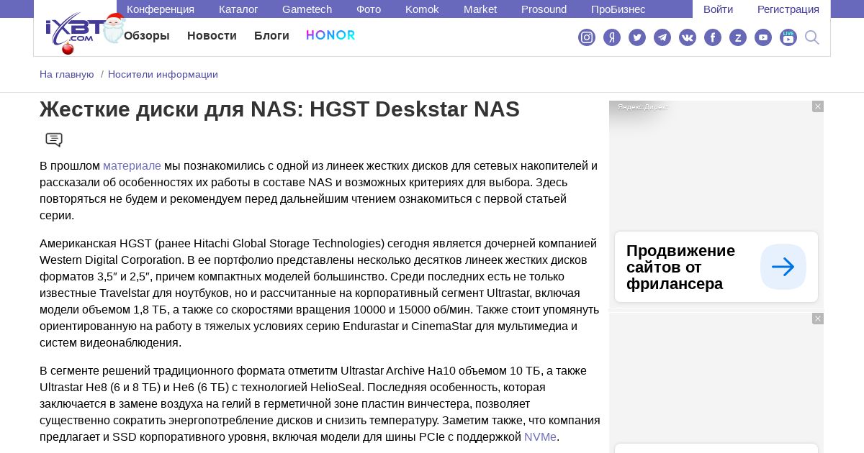Open Конференция in top bar
Viewport: 864px width, 453px height.
pyautogui.click(x=161, y=9)
